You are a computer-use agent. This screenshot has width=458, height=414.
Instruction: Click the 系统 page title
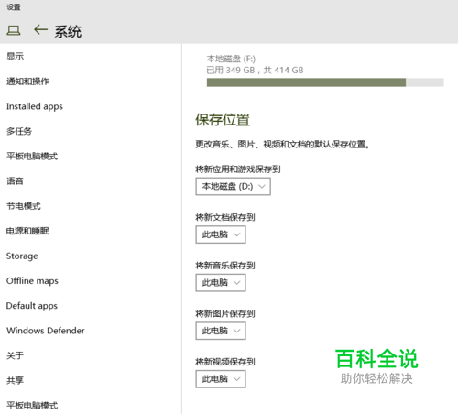[68, 32]
